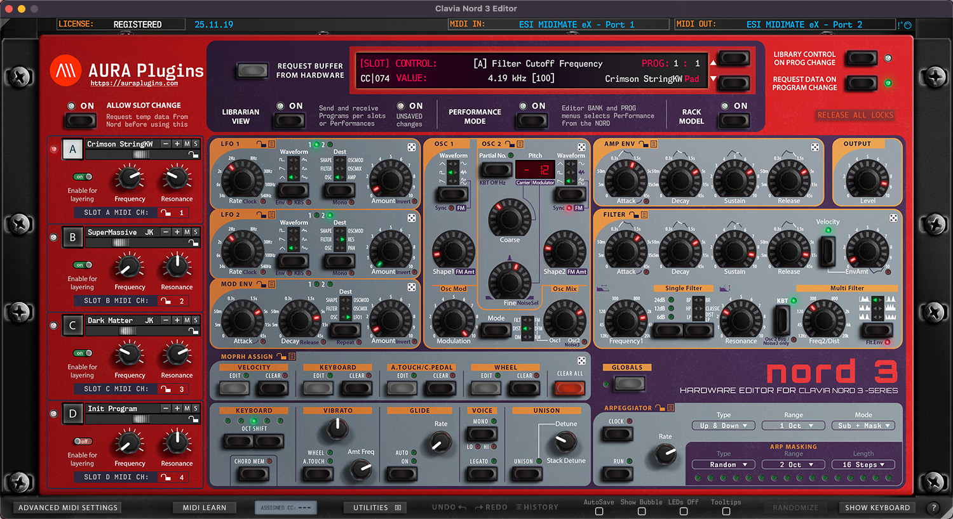Open the Mode dropdown showing Sub + Mask
The image size is (953, 519).
863,425
